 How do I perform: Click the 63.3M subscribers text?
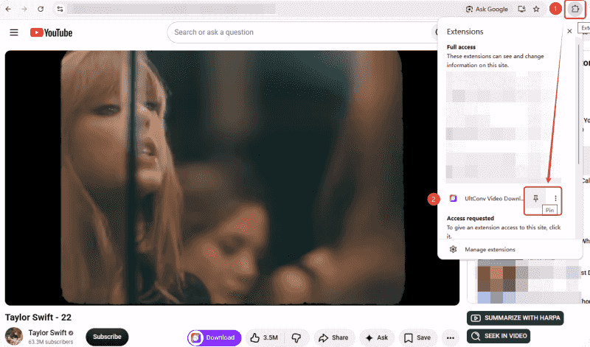51,342
